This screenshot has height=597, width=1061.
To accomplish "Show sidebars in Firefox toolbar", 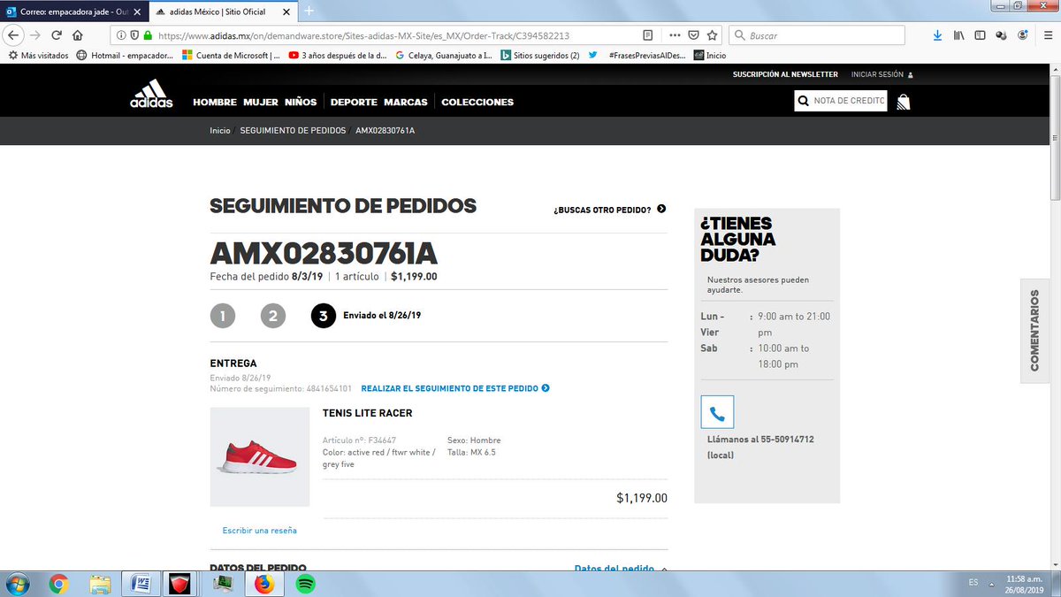I will click(980, 36).
